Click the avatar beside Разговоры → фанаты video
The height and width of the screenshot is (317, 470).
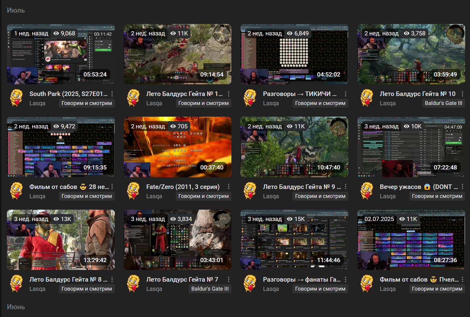coord(250,284)
